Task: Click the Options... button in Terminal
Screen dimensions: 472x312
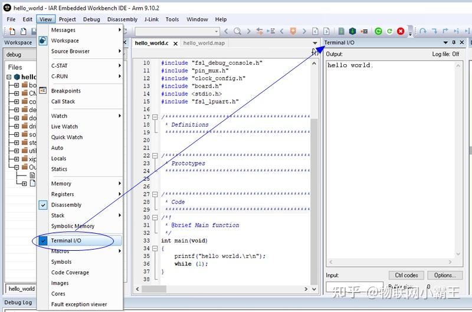Action: tap(445, 275)
